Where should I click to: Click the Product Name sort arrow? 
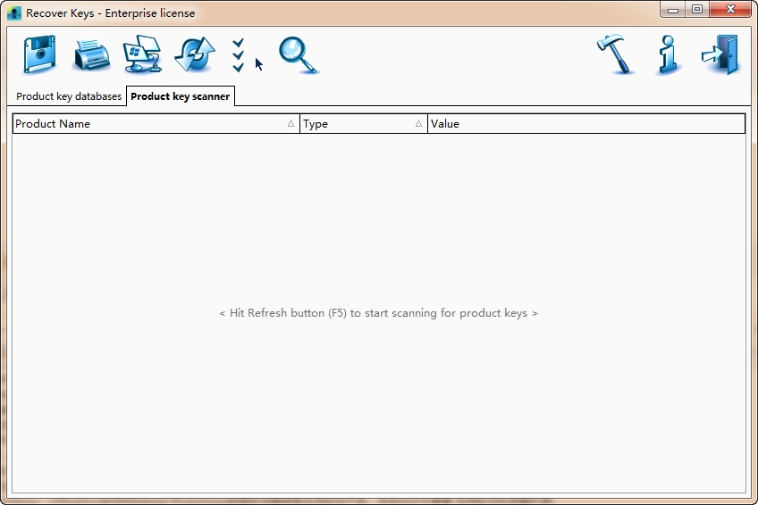coord(291,123)
